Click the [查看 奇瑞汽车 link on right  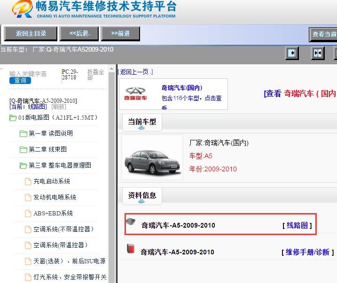300,93
